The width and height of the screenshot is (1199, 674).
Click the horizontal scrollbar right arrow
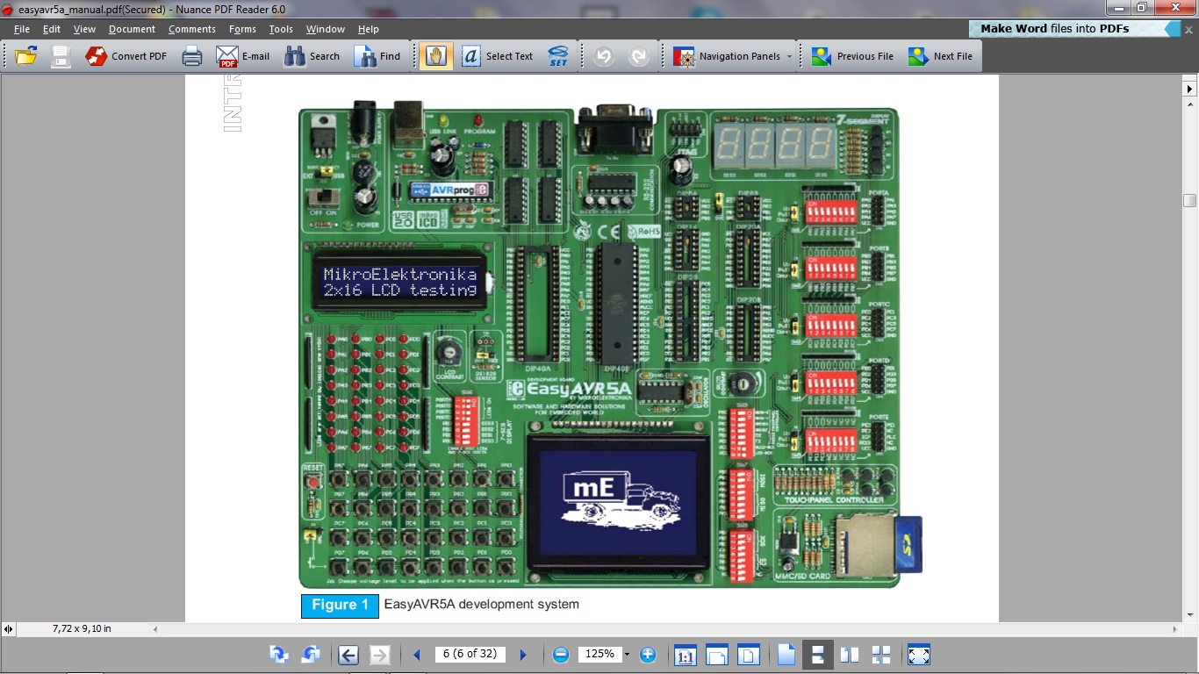[1176, 629]
